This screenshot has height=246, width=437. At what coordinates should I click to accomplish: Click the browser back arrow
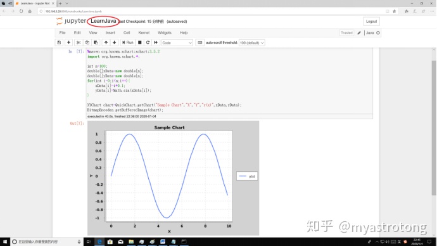pos(4,11)
